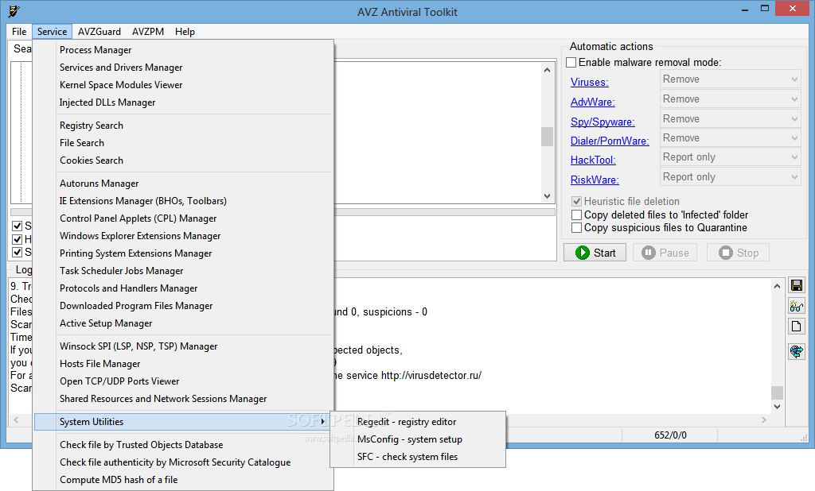Click the 652/0/0 status bar counter
815x491 pixels.
pyautogui.click(x=670, y=435)
